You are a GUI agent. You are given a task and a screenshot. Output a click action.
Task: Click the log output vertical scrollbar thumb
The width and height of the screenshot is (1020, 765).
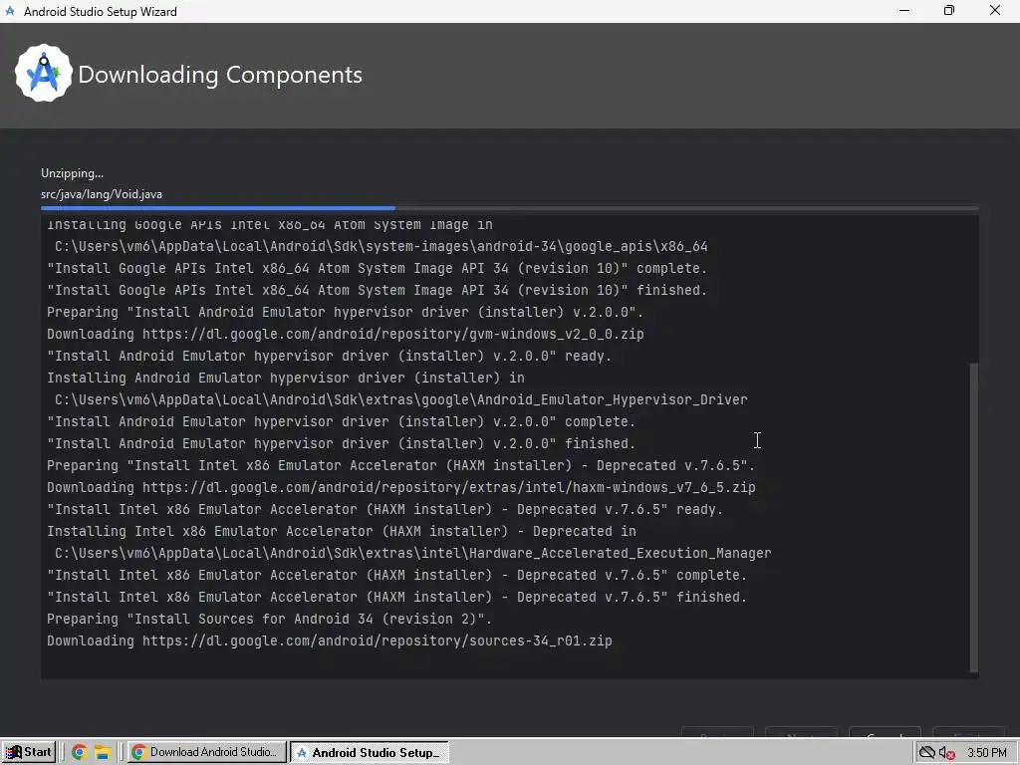pos(974,518)
